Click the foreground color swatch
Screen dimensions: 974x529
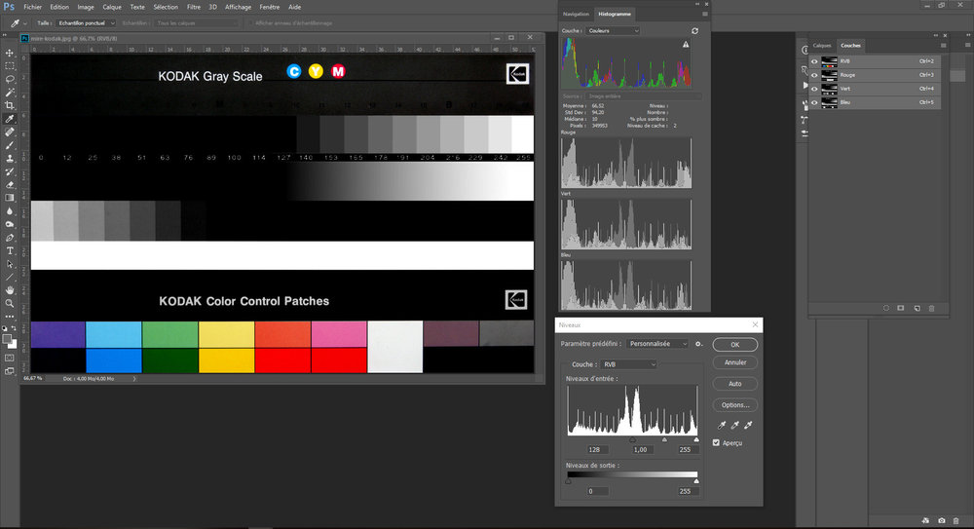8,339
